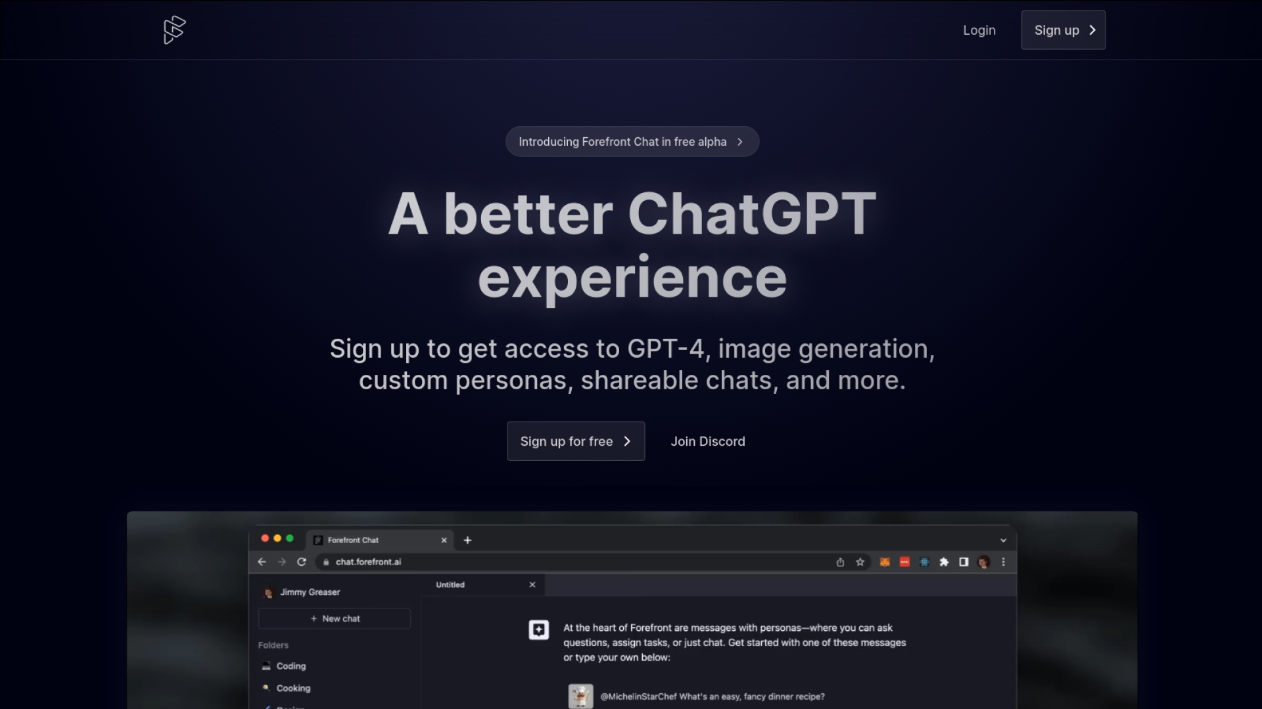Click the browser back arrow icon

point(262,562)
